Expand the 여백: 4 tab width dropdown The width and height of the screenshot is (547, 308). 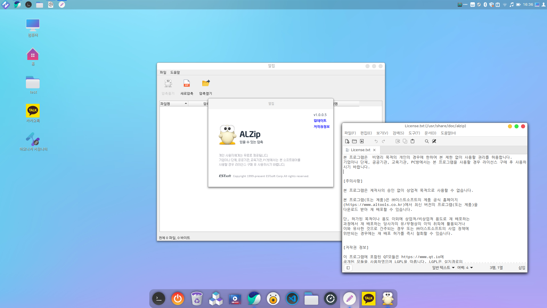(465, 268)
